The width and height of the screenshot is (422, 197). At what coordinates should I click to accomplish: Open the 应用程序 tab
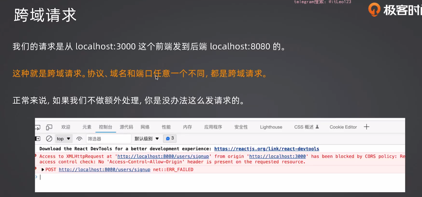[213, 127]
